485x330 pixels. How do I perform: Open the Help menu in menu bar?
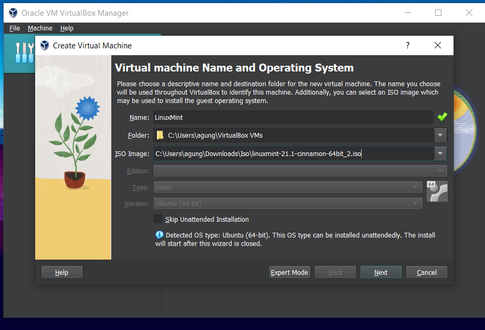(x=67, y=28)
